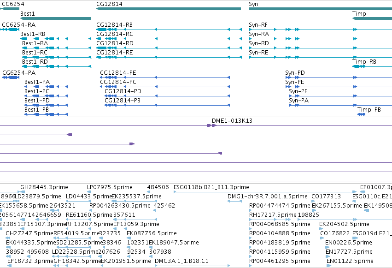Image resolution: width=392 pixels, height=268 pixels.
Task: Select EST GH28445.3prime
Action: coord(44,187)
